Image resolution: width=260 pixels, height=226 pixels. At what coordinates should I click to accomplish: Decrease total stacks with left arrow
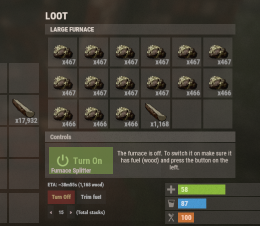click(x=51, y=212)
